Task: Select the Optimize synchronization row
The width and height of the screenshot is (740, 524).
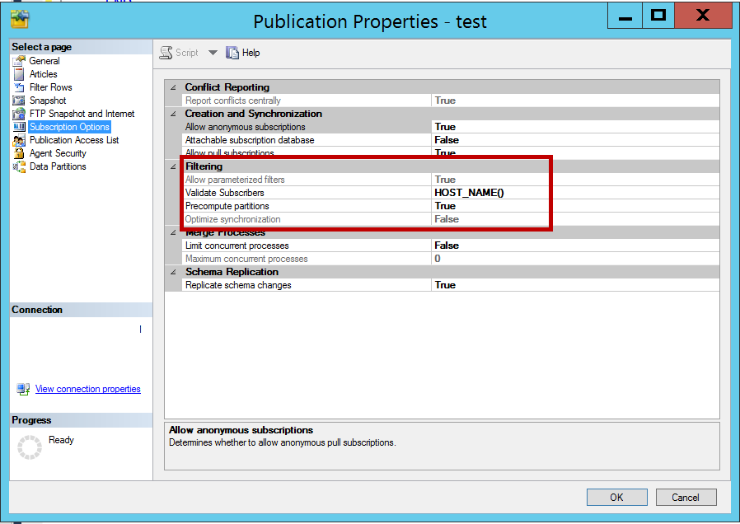Action: 450,219
